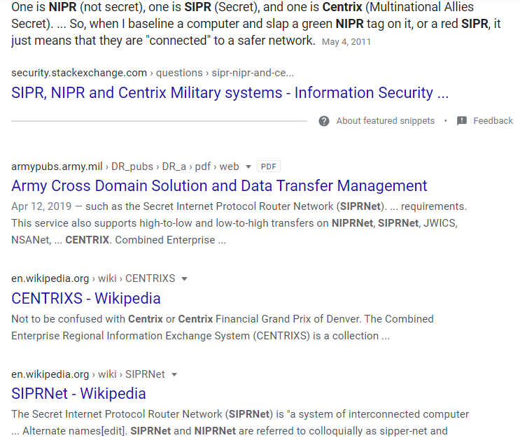Screen dimensions: 520x438
Task: Open the SIPRNet - Wikipedia result
Action: [x=78, y=393]
